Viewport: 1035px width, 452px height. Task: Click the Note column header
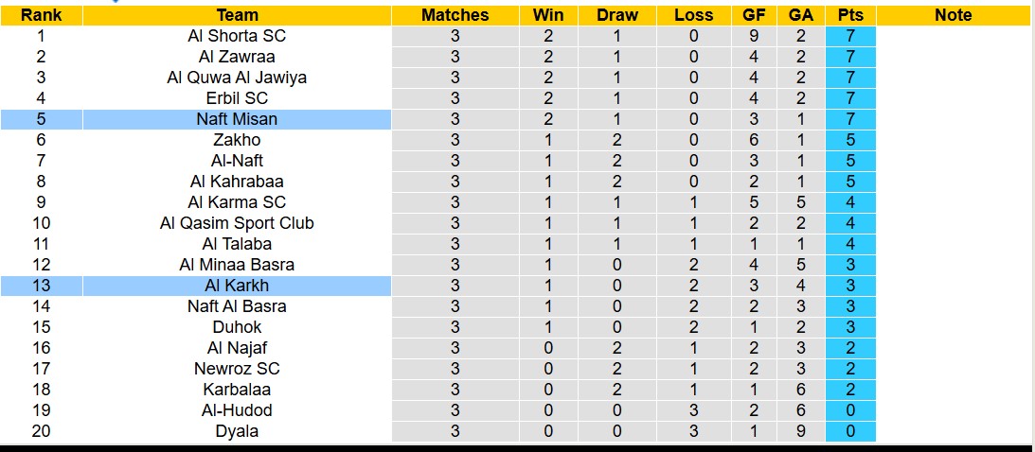pos(953,15)
